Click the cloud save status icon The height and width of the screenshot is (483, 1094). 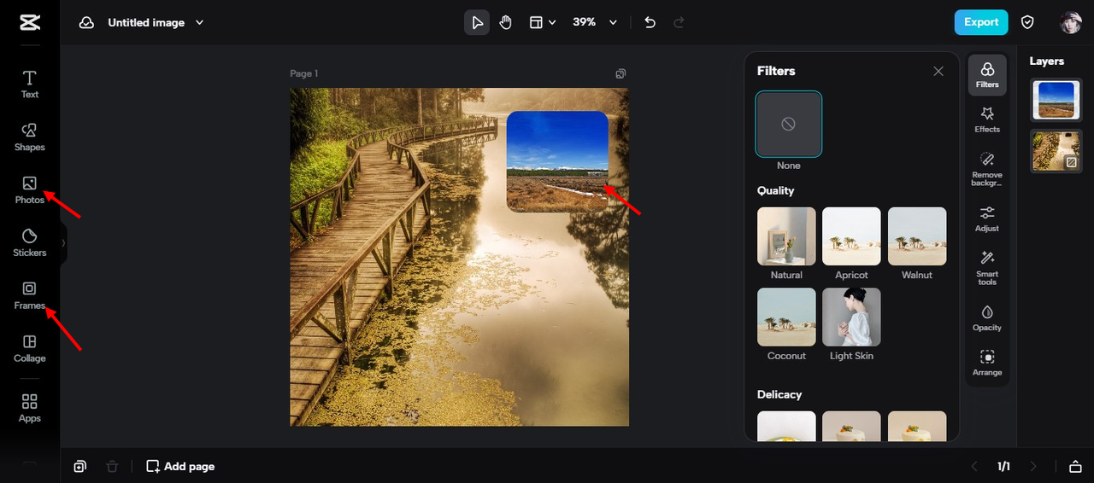86,23
